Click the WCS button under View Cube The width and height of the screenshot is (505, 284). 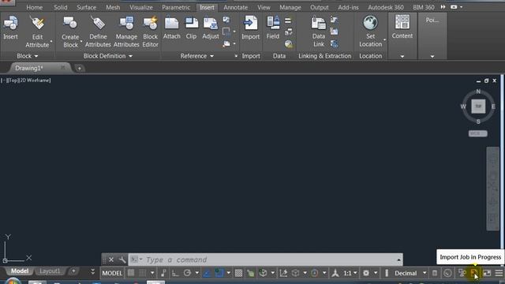coord(478,133)
